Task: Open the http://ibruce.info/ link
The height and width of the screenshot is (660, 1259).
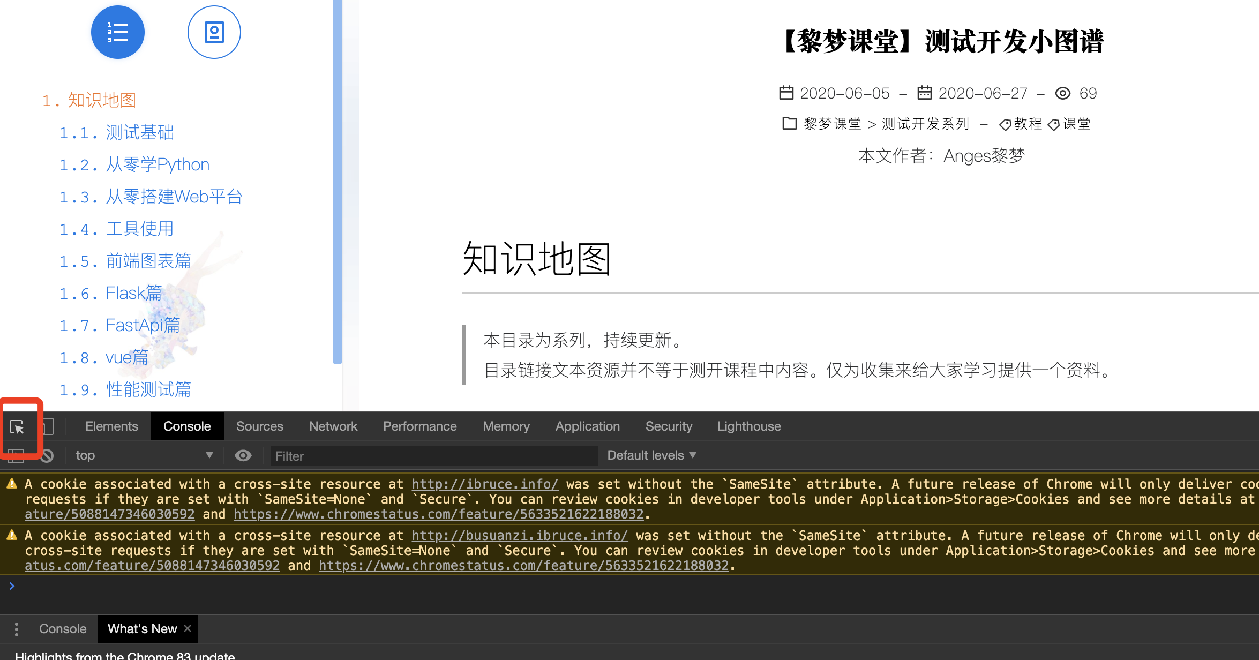Action: 485,484
